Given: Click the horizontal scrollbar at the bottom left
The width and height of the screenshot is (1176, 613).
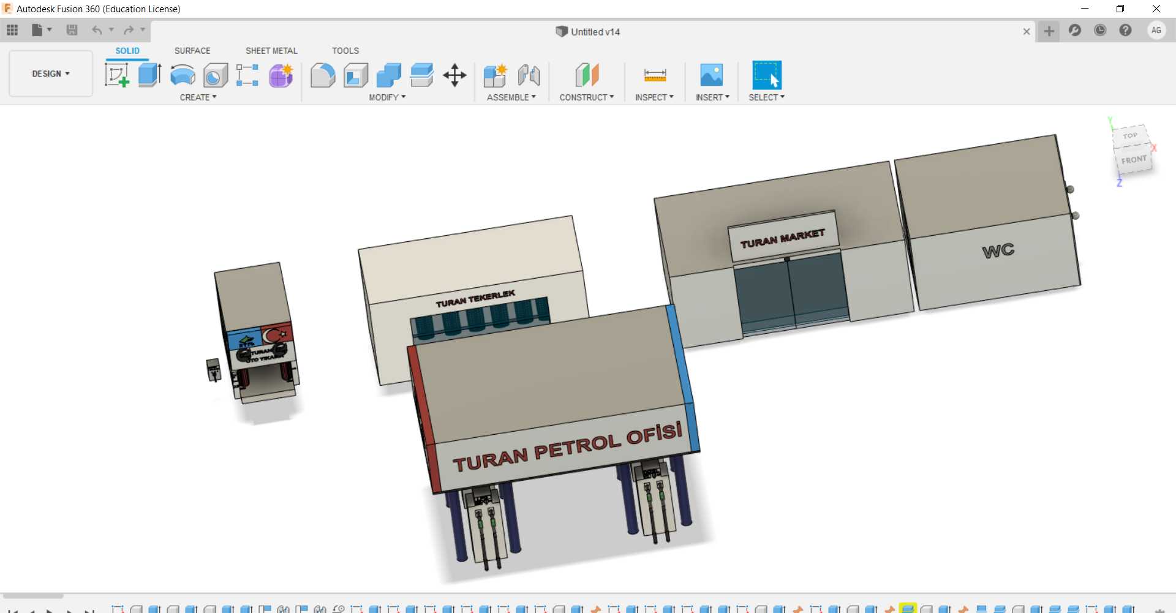Looking at the screenshot, I should pyautogui.click(x=33, y=596).
